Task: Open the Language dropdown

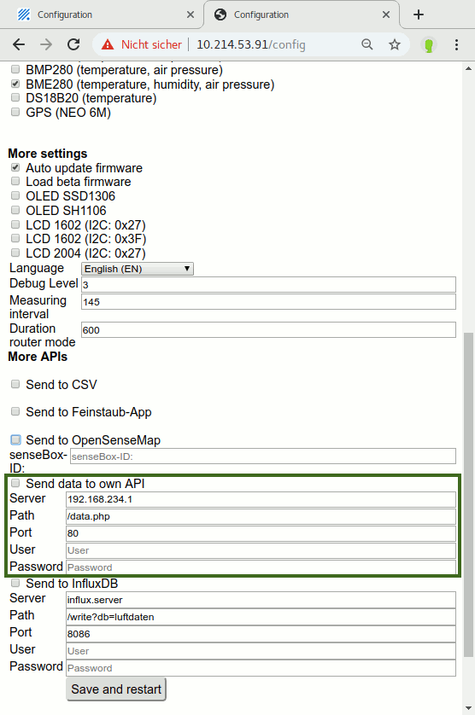Action: pyautogui.click(x=138, y=269)
